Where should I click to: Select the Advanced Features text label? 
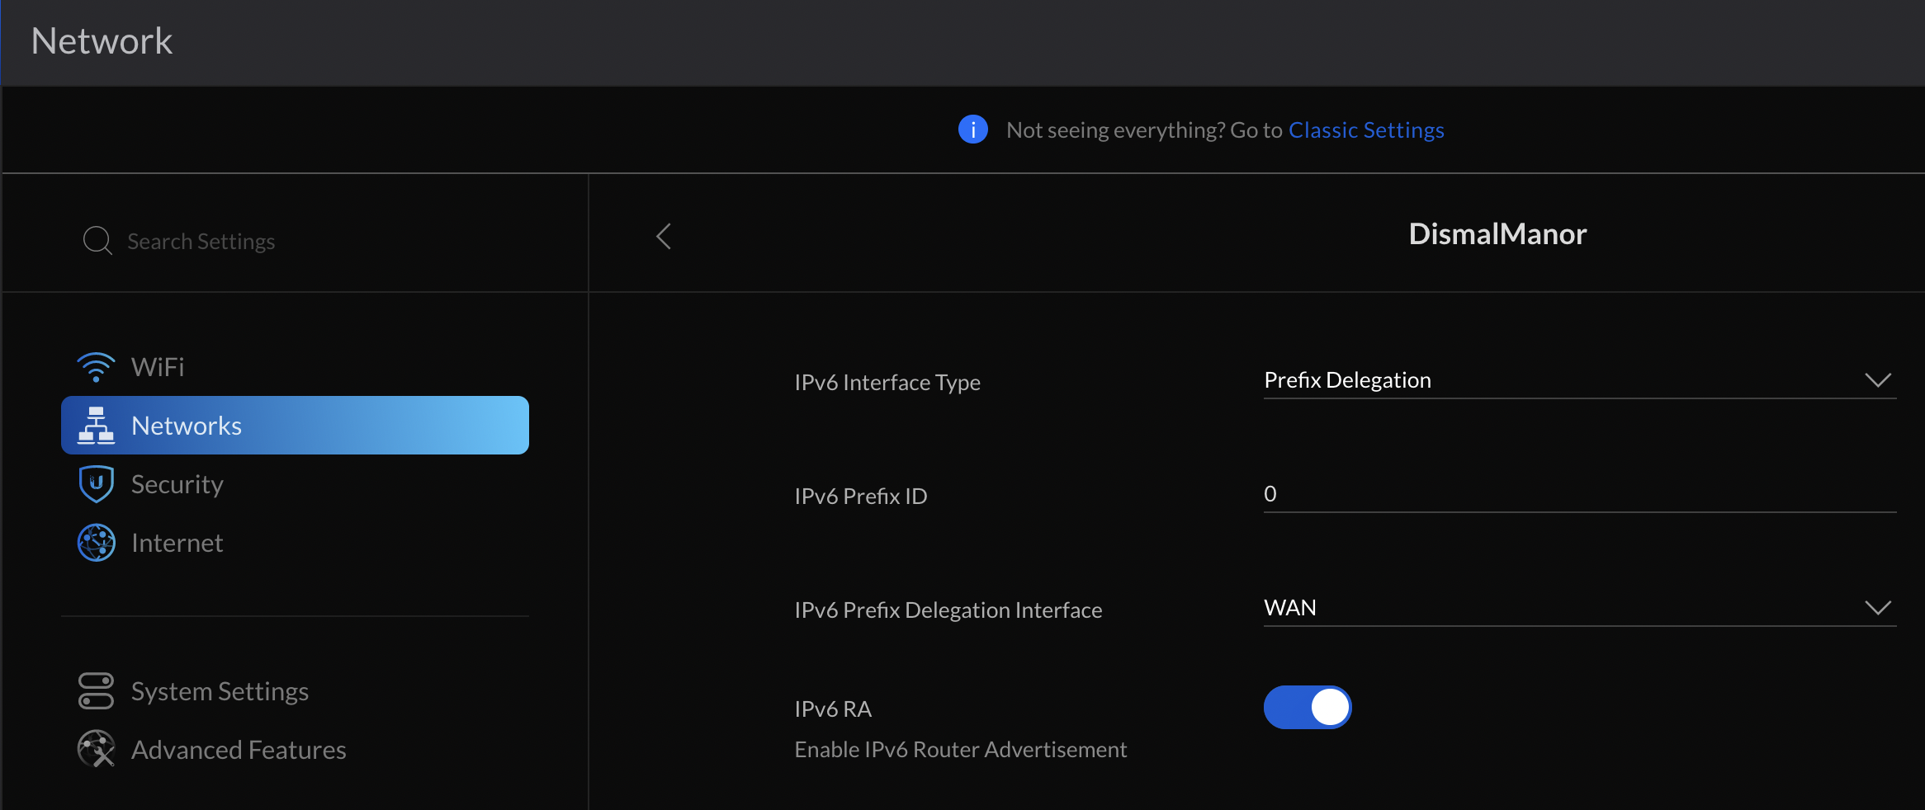coord(239,750)
